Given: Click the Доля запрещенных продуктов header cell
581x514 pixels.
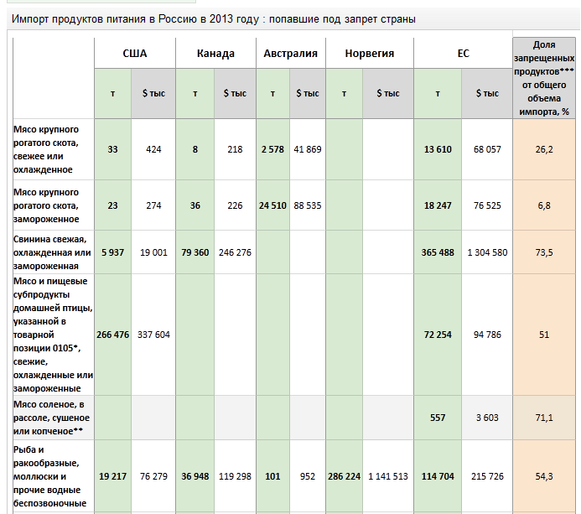Looking at the screenshot, I should coord(543,77).
